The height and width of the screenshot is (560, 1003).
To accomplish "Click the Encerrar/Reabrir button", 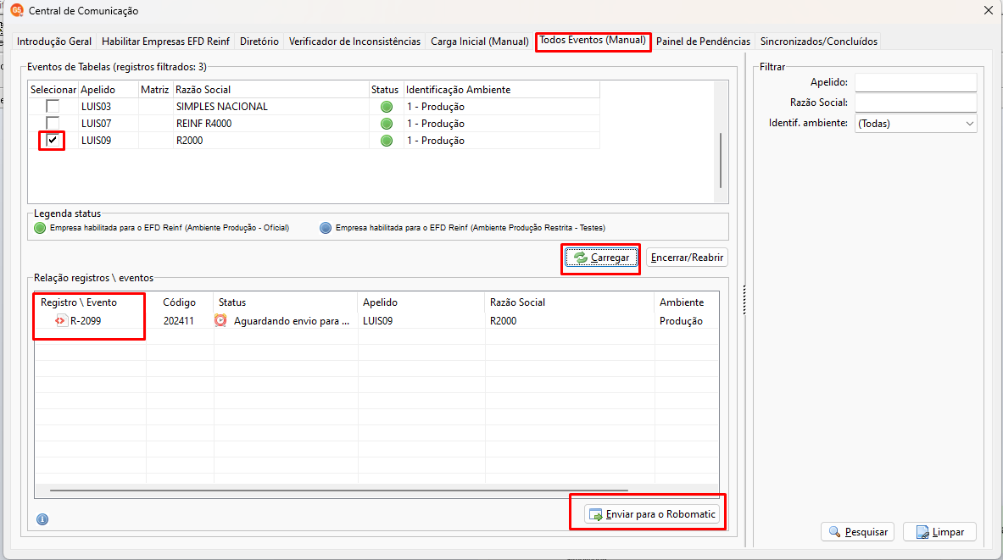I will (687, 258).
